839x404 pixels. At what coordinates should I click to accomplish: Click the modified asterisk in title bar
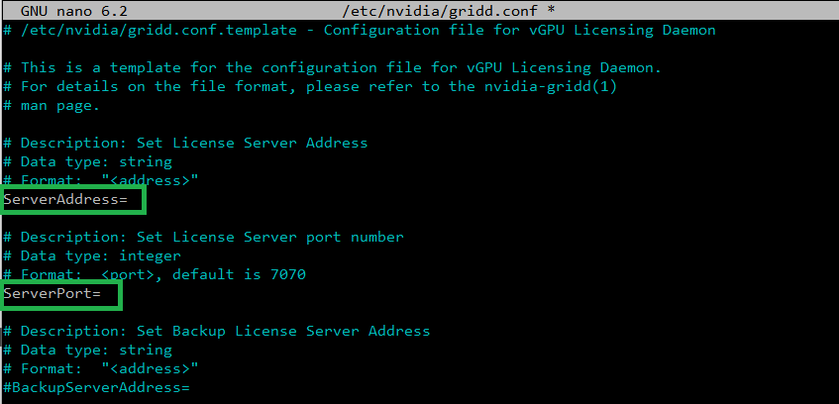click(551, 10)
